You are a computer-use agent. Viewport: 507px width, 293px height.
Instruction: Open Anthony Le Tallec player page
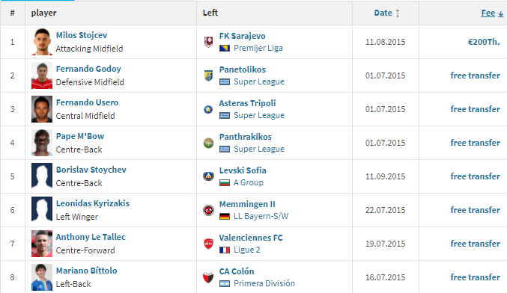click(x=91, y=237)
